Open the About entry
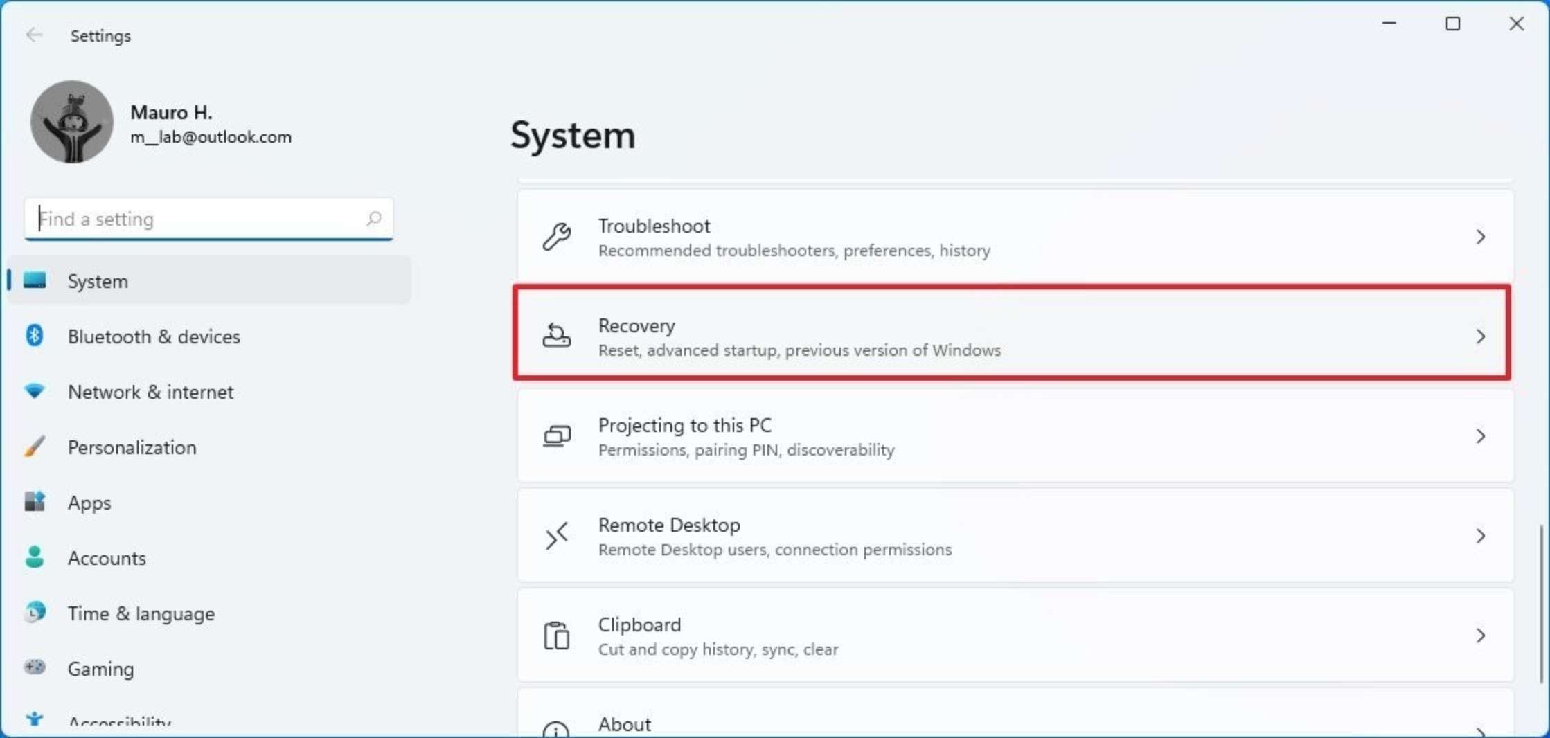 tap(1015, 713)
